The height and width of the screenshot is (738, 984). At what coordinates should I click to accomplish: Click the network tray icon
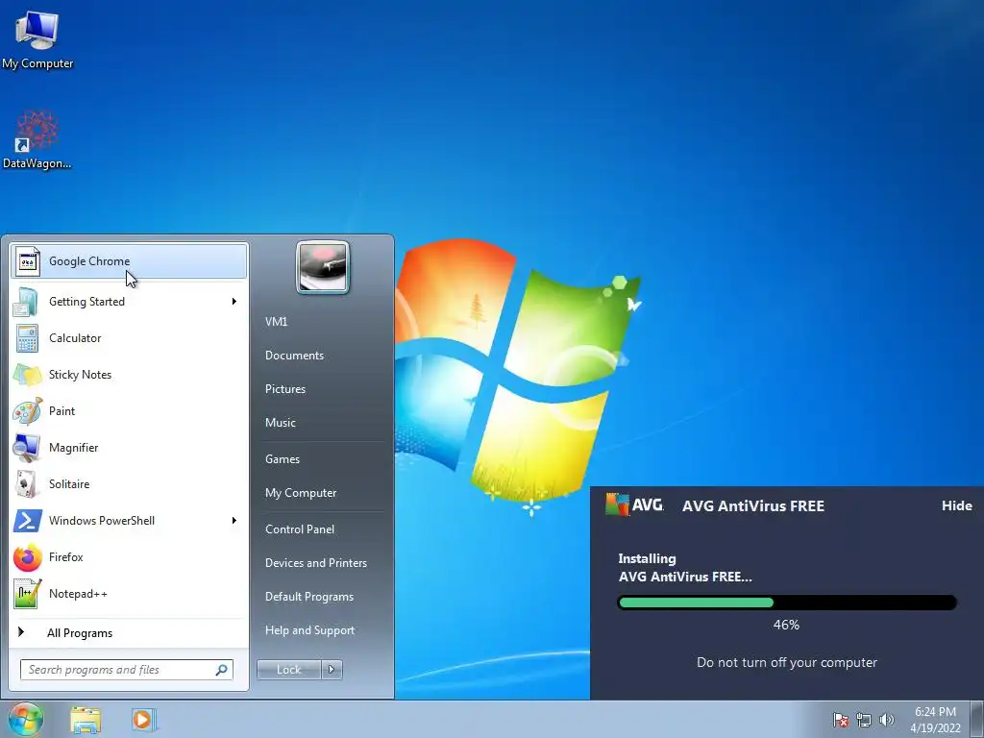coord(864,720)
